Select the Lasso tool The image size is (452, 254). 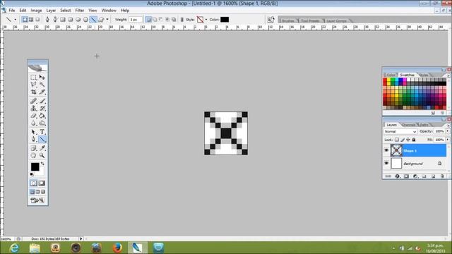[x=33, y=85]
